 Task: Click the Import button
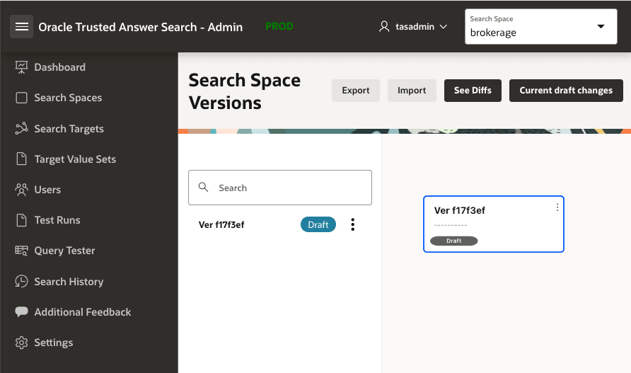[412, 91]
